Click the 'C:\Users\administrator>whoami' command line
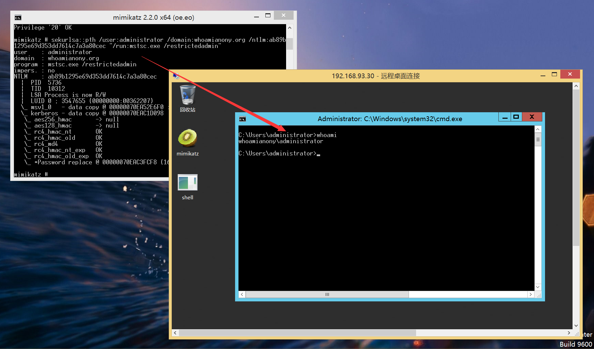This screenshot has width=594, height=349. click(x=288, y=135)
